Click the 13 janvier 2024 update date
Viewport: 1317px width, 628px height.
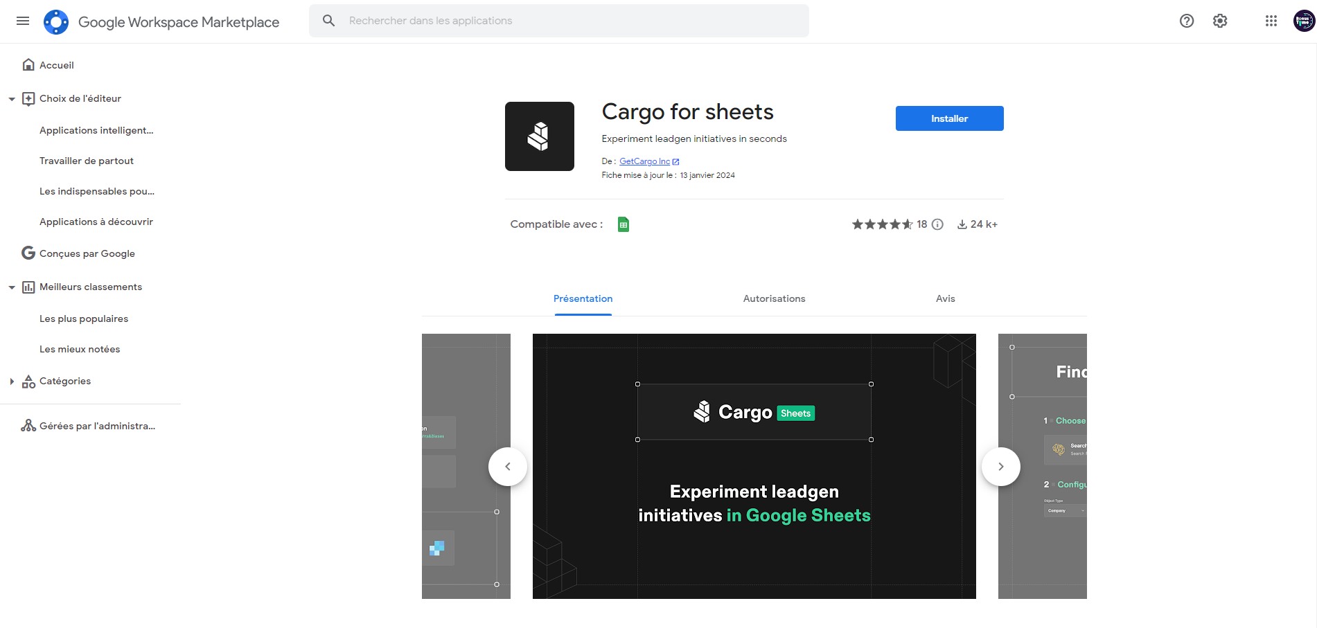(x=707, y=175)
